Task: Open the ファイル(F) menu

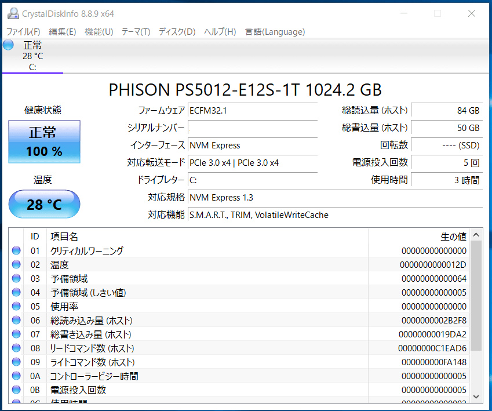Action: coord(24,32)
